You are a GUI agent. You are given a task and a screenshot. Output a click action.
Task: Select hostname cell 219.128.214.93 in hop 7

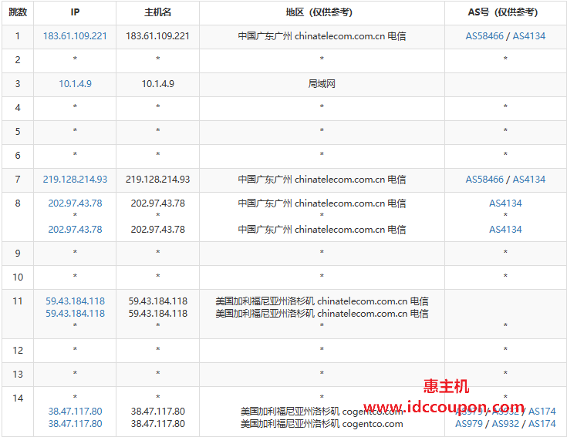point(157,180)
